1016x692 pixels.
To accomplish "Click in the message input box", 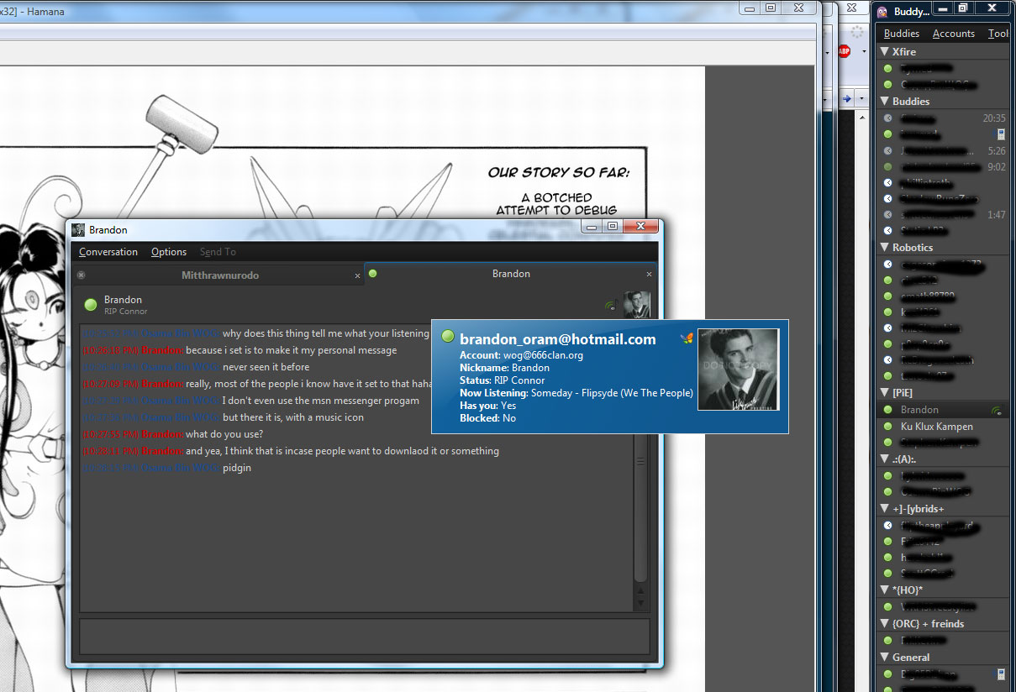I will click(x=364, y=637).
